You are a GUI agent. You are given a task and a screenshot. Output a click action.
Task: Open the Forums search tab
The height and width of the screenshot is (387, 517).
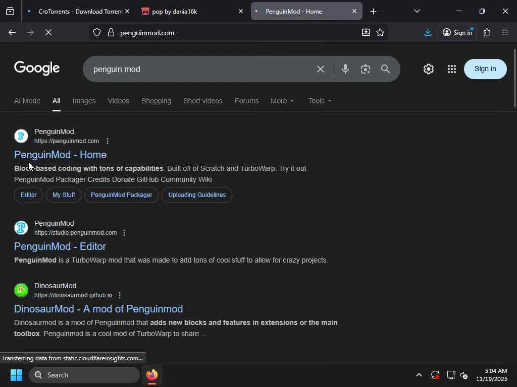246,101
